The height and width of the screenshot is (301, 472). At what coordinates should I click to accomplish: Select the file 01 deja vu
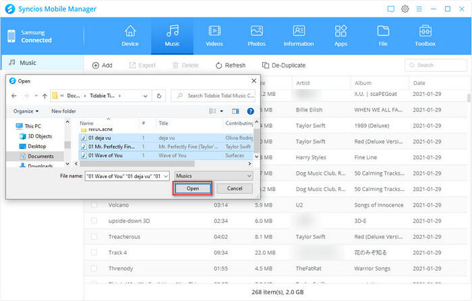[166, 138]
